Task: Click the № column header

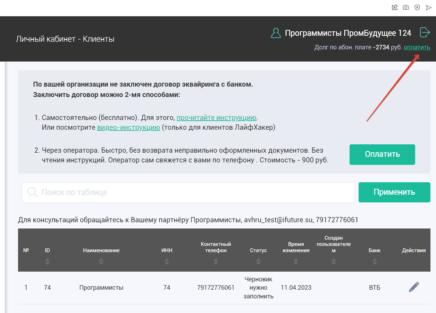Action: point(26,250)
